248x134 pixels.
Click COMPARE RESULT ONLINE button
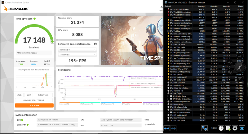(x=34, y=100)
